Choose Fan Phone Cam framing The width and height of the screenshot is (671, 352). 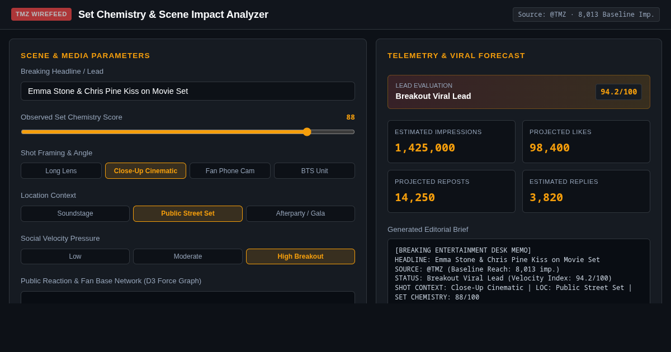(x=230, y=171)
